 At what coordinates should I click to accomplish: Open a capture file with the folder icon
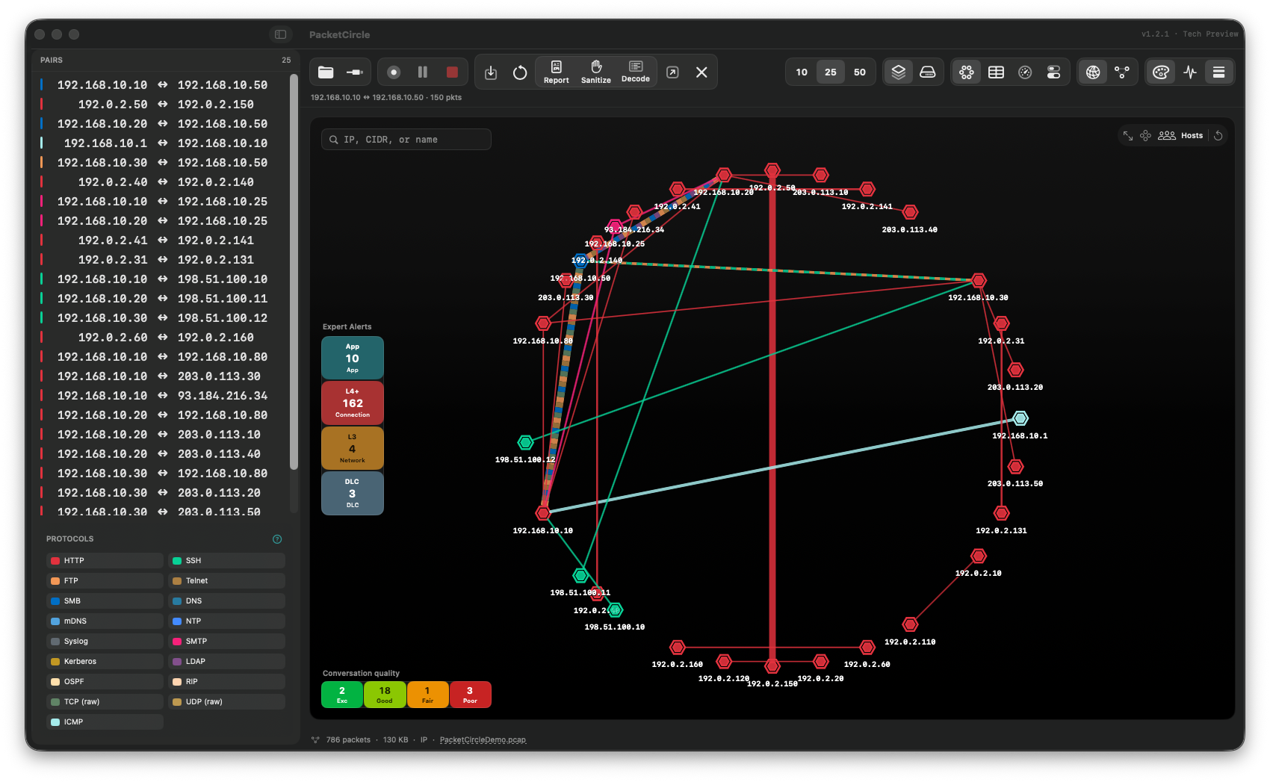pyautogui.click(x=326, y=72)
